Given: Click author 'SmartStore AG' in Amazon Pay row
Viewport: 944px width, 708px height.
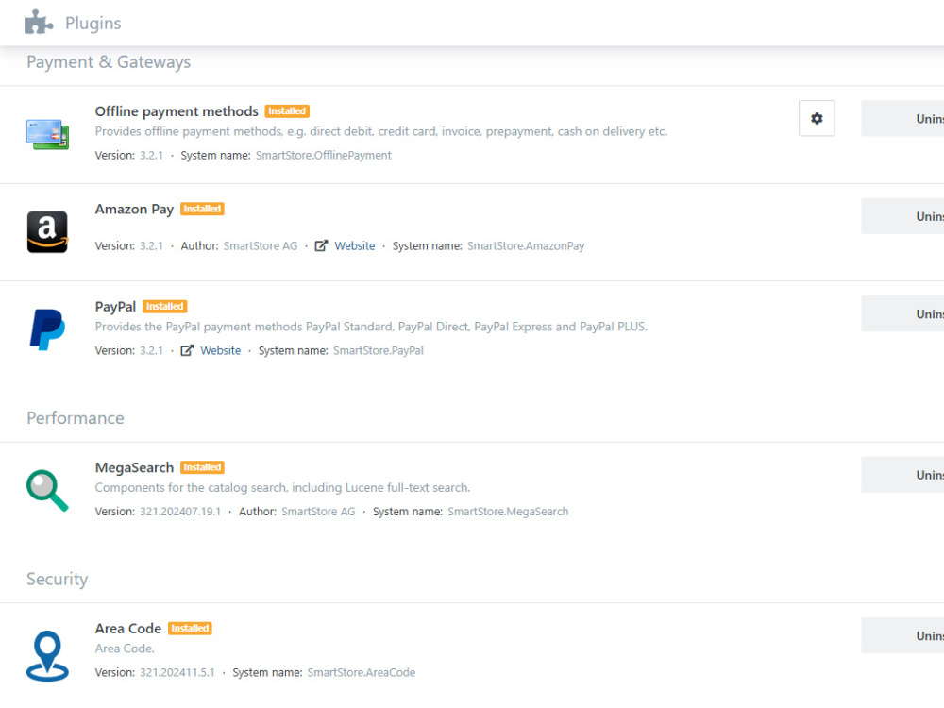Looking at the screenshot, I should coord(261,245).
